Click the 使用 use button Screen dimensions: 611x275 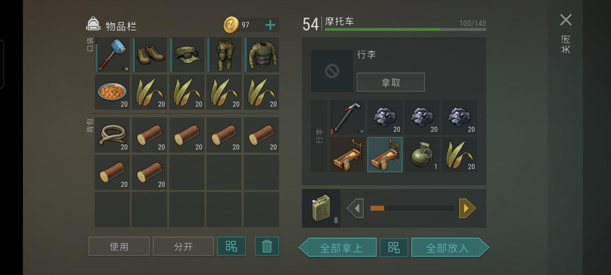pyautogui.click(x=119, y=246)
